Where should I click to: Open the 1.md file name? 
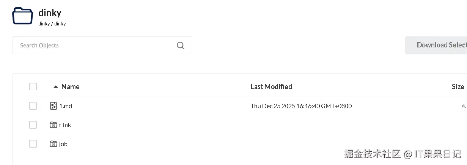click(66, 106)
